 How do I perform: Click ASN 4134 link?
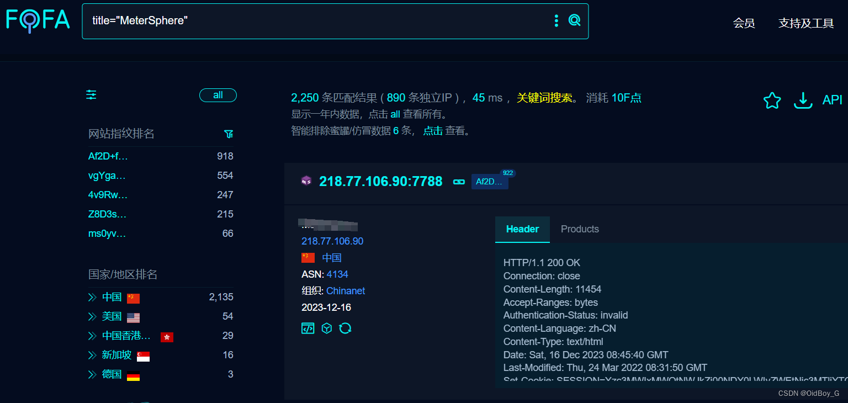[337, 274]
